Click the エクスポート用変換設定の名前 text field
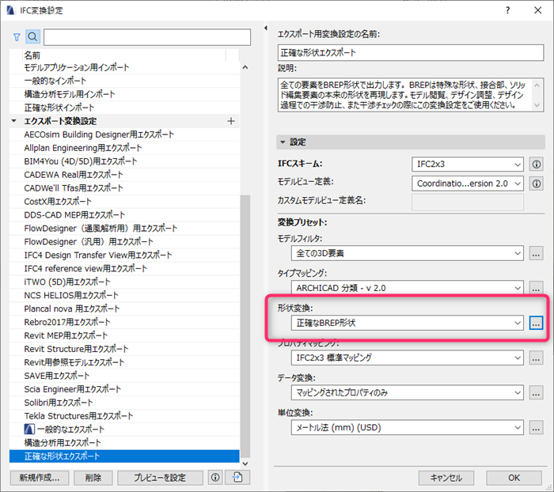 pos(411,53)
